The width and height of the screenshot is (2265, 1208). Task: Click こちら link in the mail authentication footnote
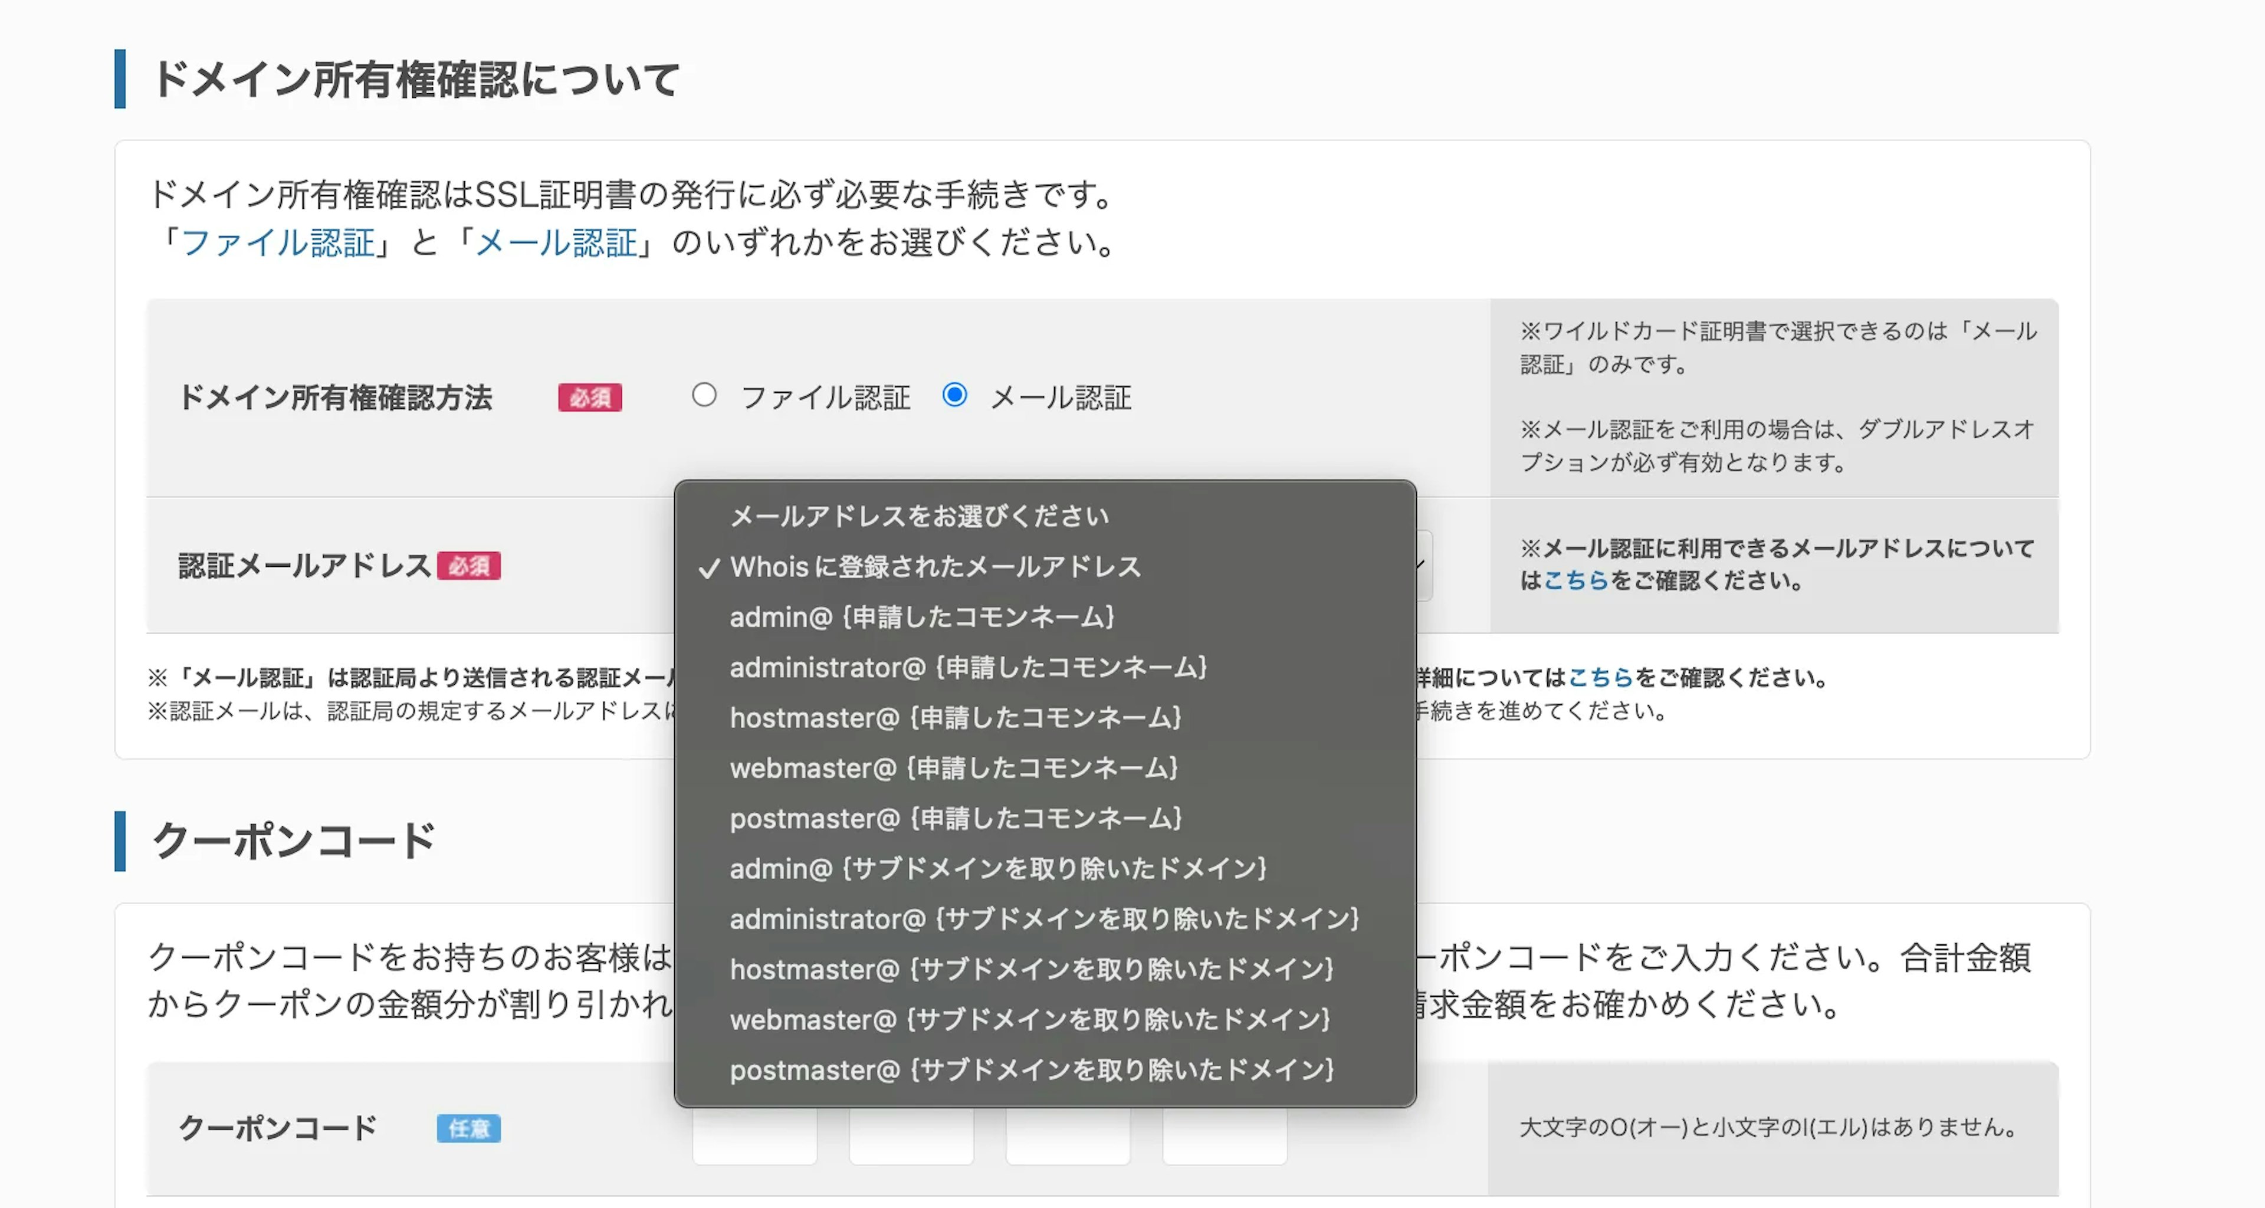(x=1600, y=678)
